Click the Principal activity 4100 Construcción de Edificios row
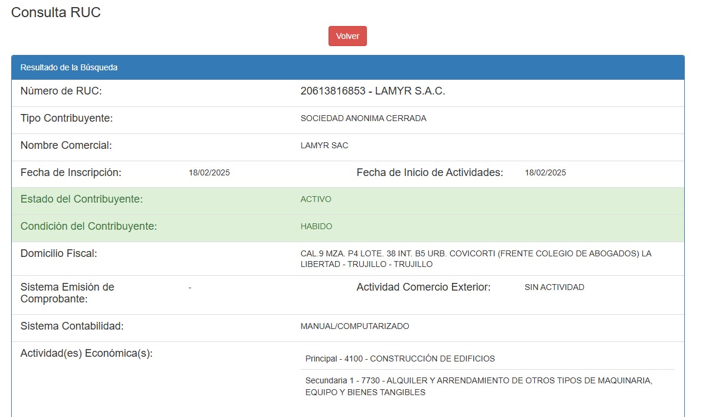Image resolution: width=709 pixels, height=417 pixels. click(x=400, y=359)
